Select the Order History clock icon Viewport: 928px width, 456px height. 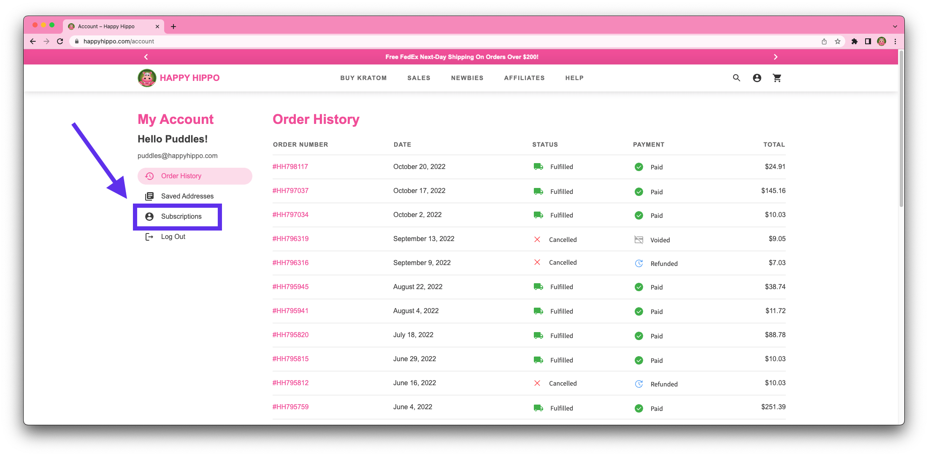149,176
